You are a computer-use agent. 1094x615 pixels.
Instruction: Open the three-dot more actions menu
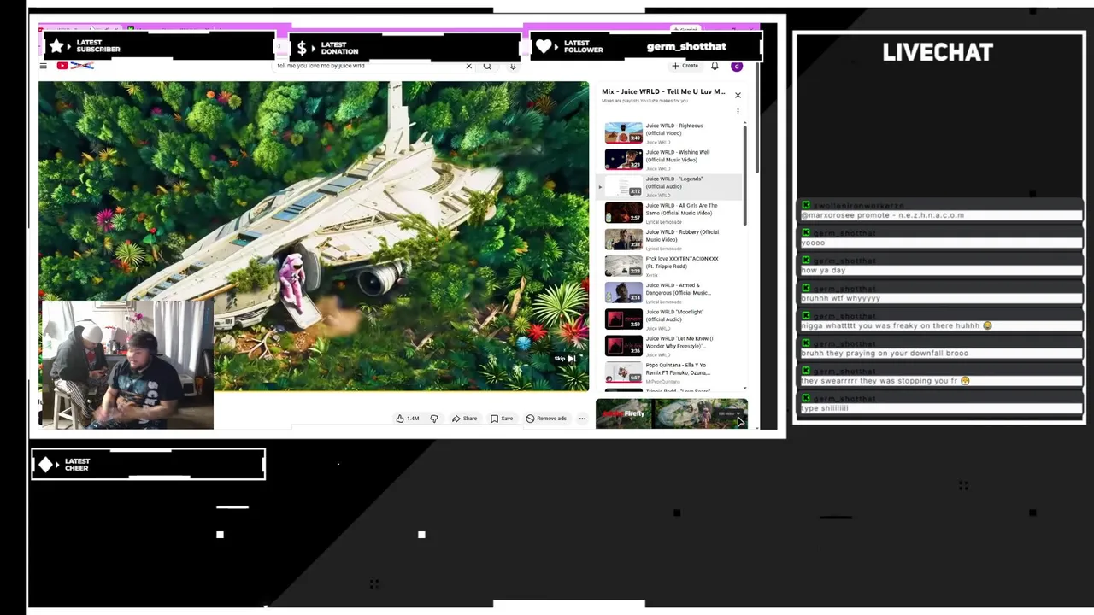(582, 419)
